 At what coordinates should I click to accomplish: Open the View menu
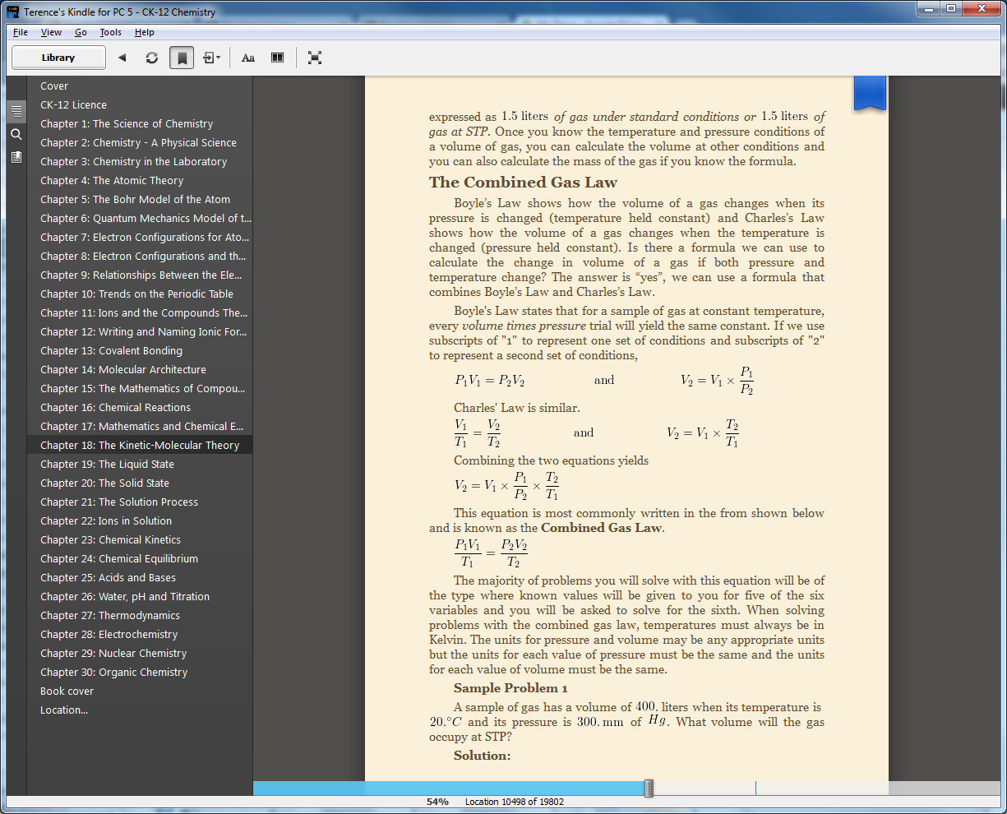51,32
